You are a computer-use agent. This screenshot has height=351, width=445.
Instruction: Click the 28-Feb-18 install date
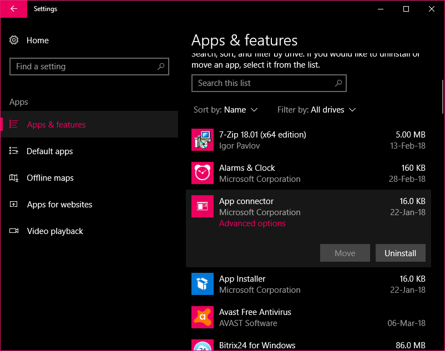pyautogui.click(x=407, y=179)
